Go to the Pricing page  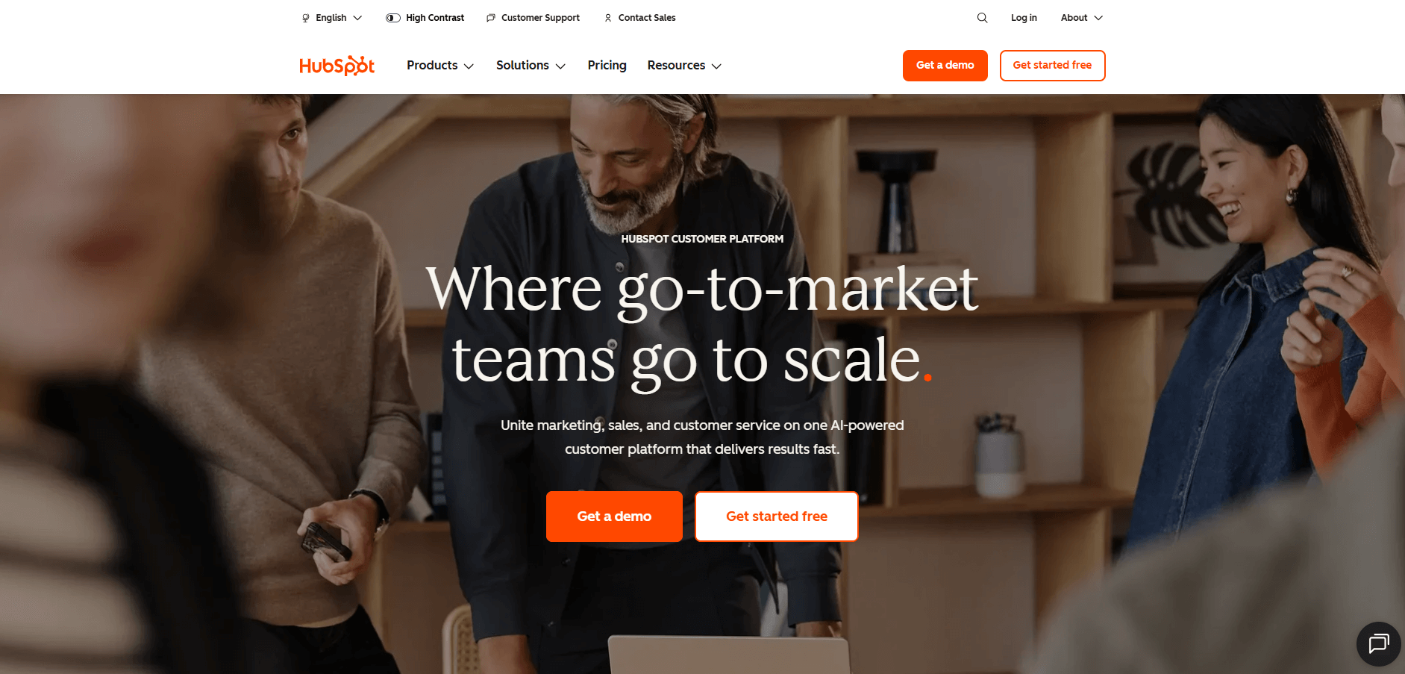(x=607, y=66)
